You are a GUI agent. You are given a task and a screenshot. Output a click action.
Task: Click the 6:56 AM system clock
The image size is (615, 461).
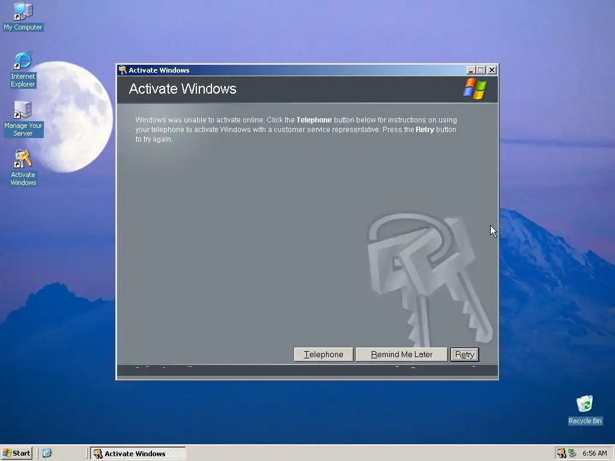[595, 453]
